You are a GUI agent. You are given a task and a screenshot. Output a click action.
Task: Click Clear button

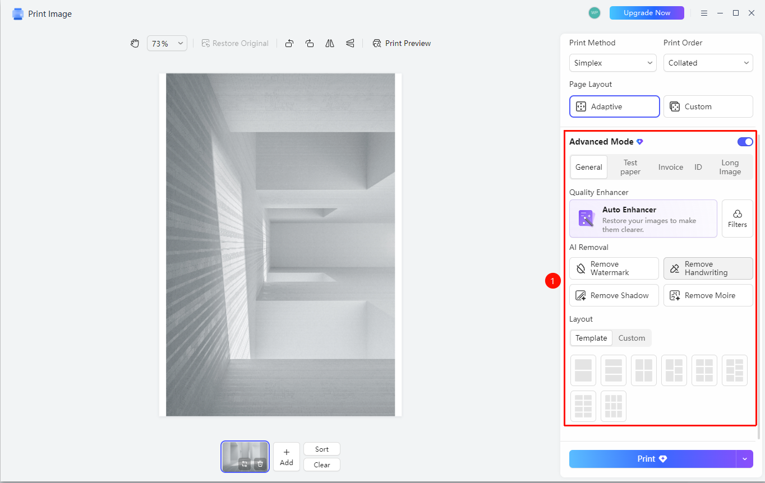click(322, 465)
